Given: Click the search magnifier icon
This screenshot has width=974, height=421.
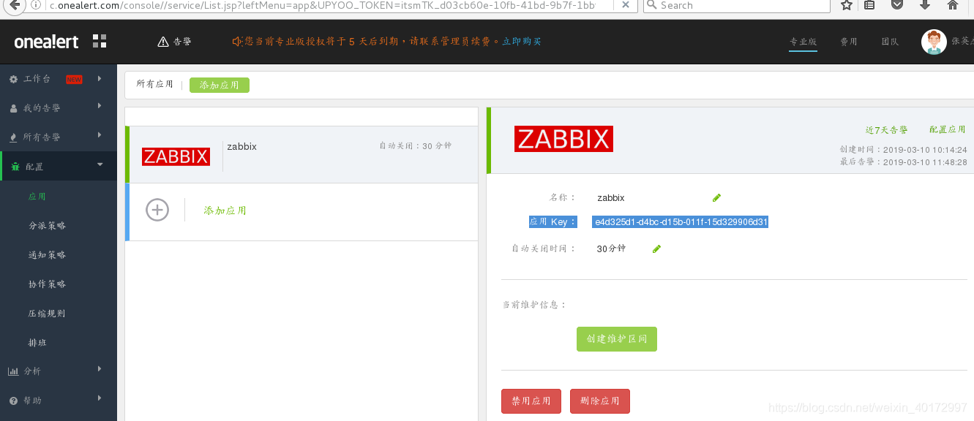Looking at the screenshot, I should [652, 5].
